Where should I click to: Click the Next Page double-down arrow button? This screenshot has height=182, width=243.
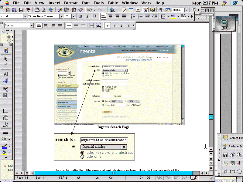[211, 168]
